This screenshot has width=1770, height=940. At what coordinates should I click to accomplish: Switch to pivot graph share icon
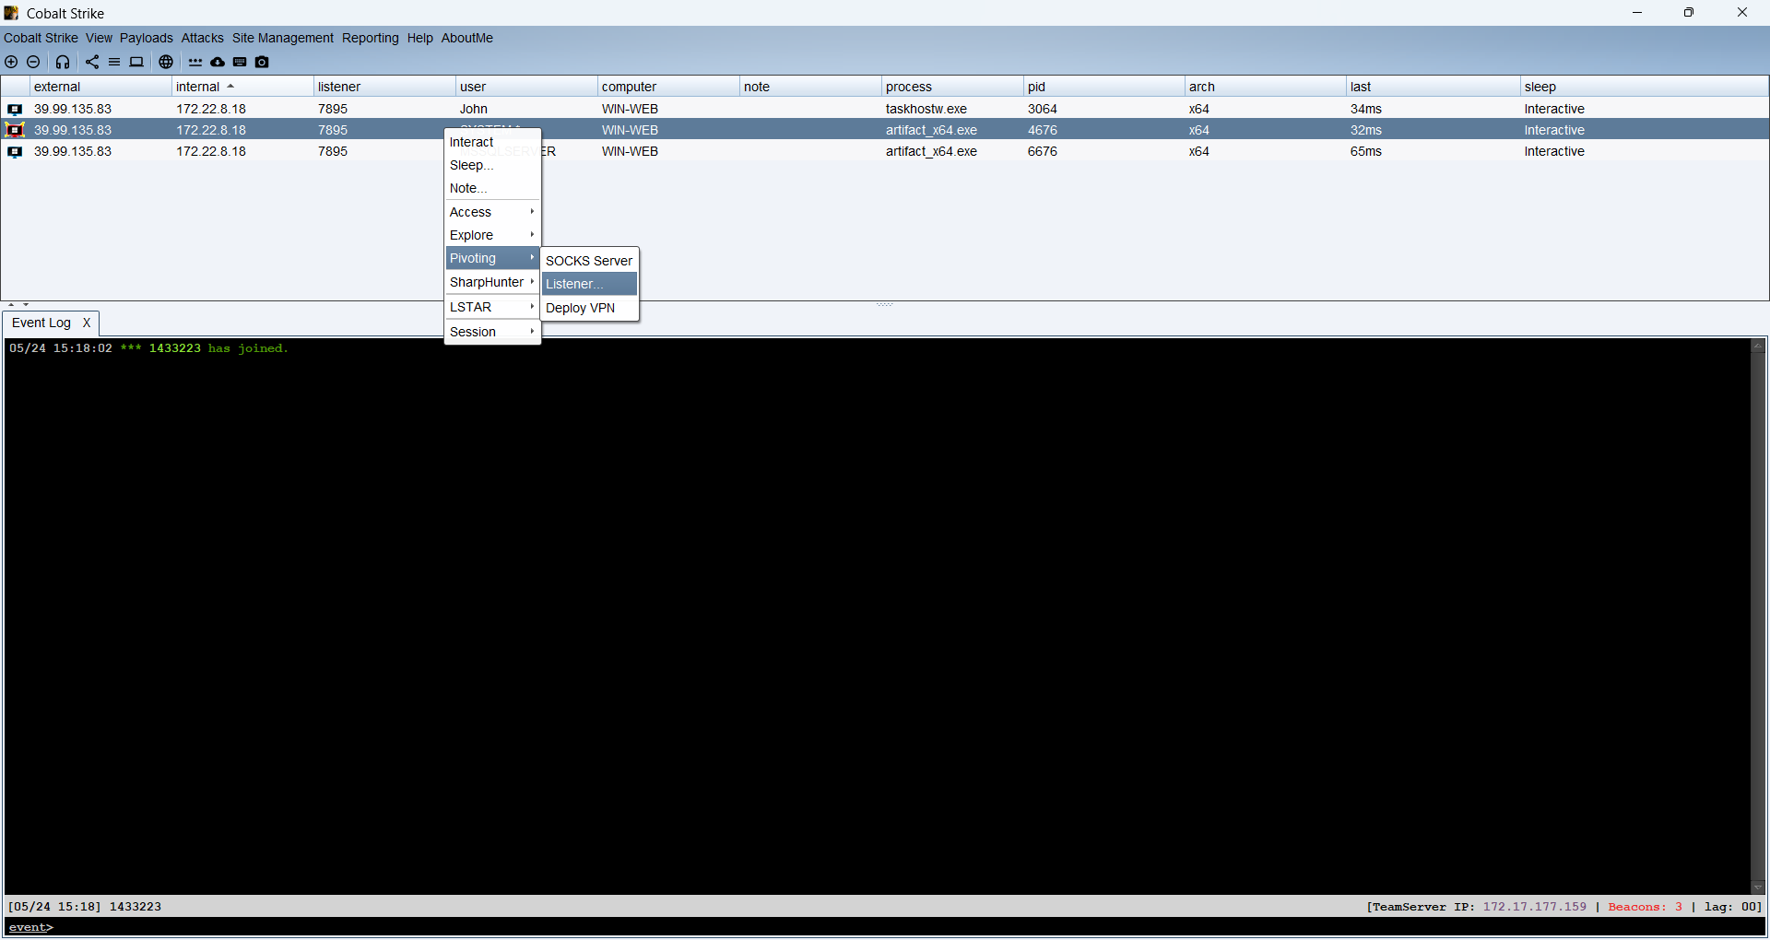click(92, 62)
